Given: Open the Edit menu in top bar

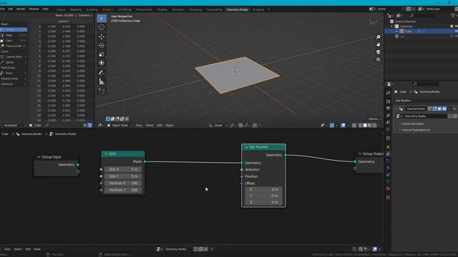Looking at the screenshot, I should (x=11, y=9).
